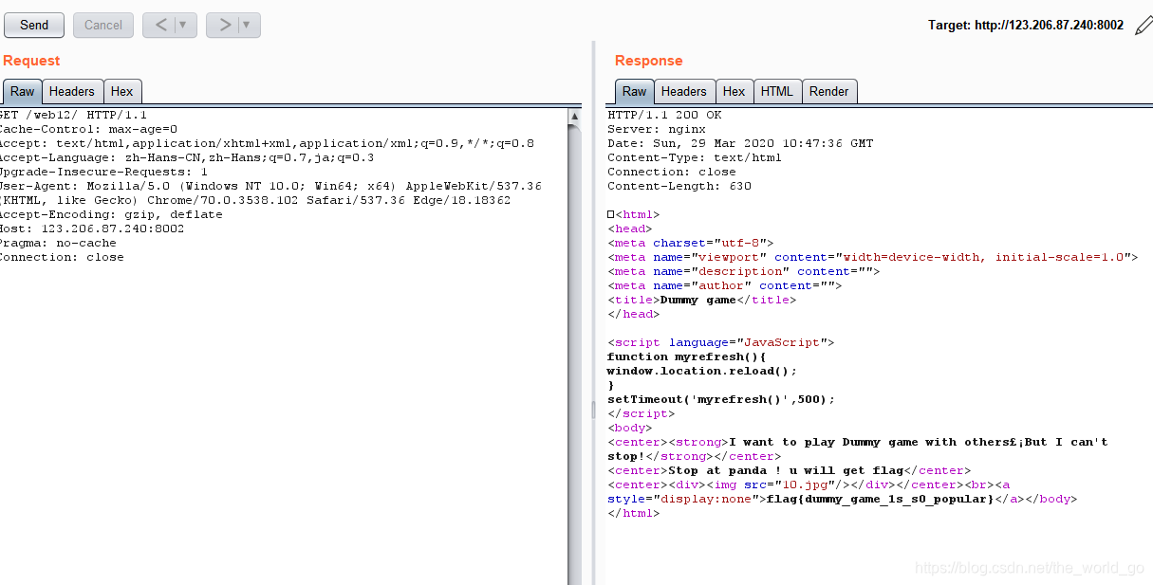Click the Request panel heading
This screenshot has width=1153, height=585.
click(x=31, y=61)
